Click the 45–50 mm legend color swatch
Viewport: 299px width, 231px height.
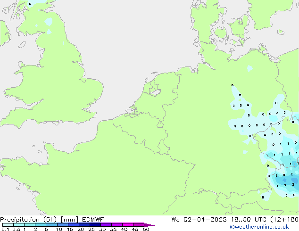(x=139, y=225)
